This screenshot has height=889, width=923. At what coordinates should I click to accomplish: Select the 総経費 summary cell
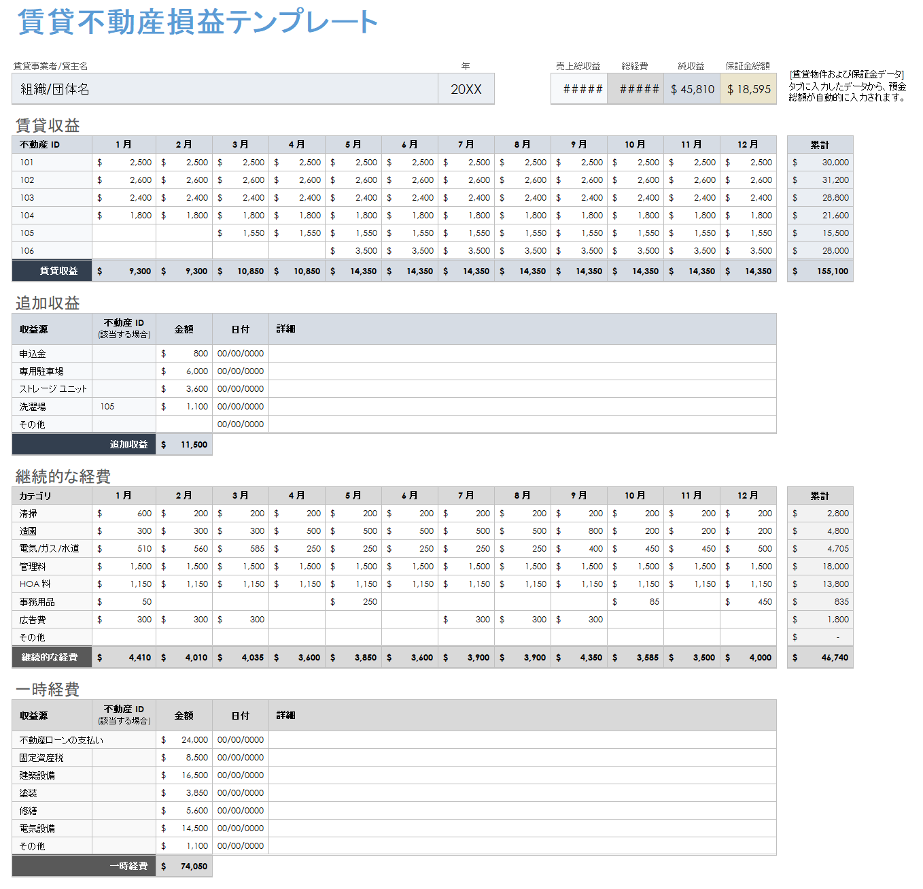[635, 89]
